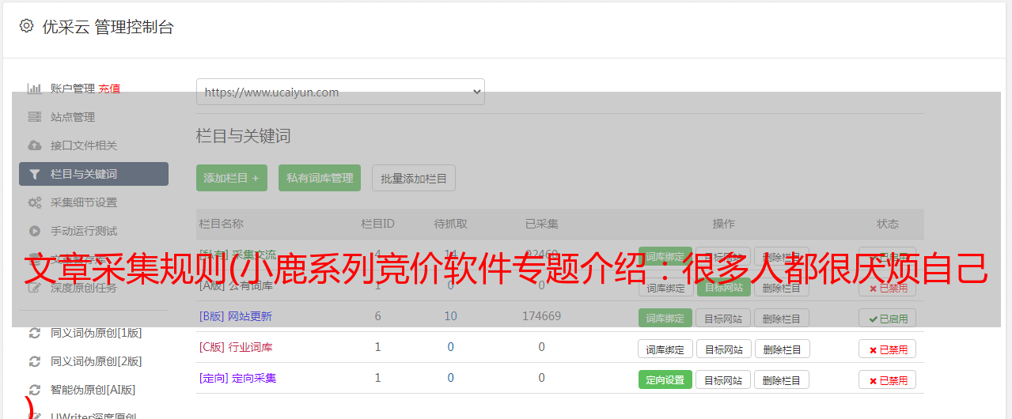1012x419 pixels.
Task: Click the play circle icon beside 手动运行测试
Action: (x=35, y=231)
